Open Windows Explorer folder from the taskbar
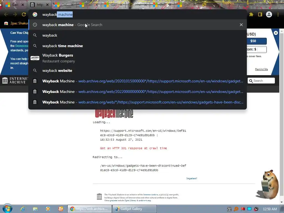This screenshot has height=213, width=284. click(x=35, y=209)
